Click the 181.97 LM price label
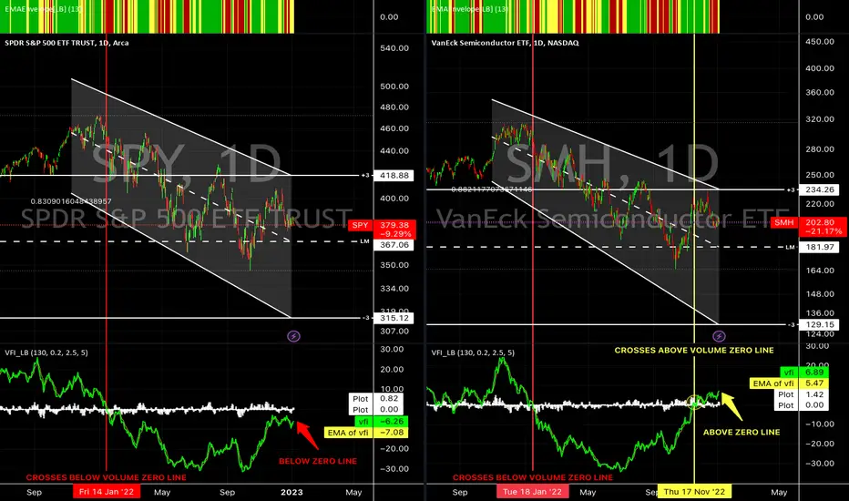Image resolution: width=849 pixels, height=501 pixels. (820, 247)
